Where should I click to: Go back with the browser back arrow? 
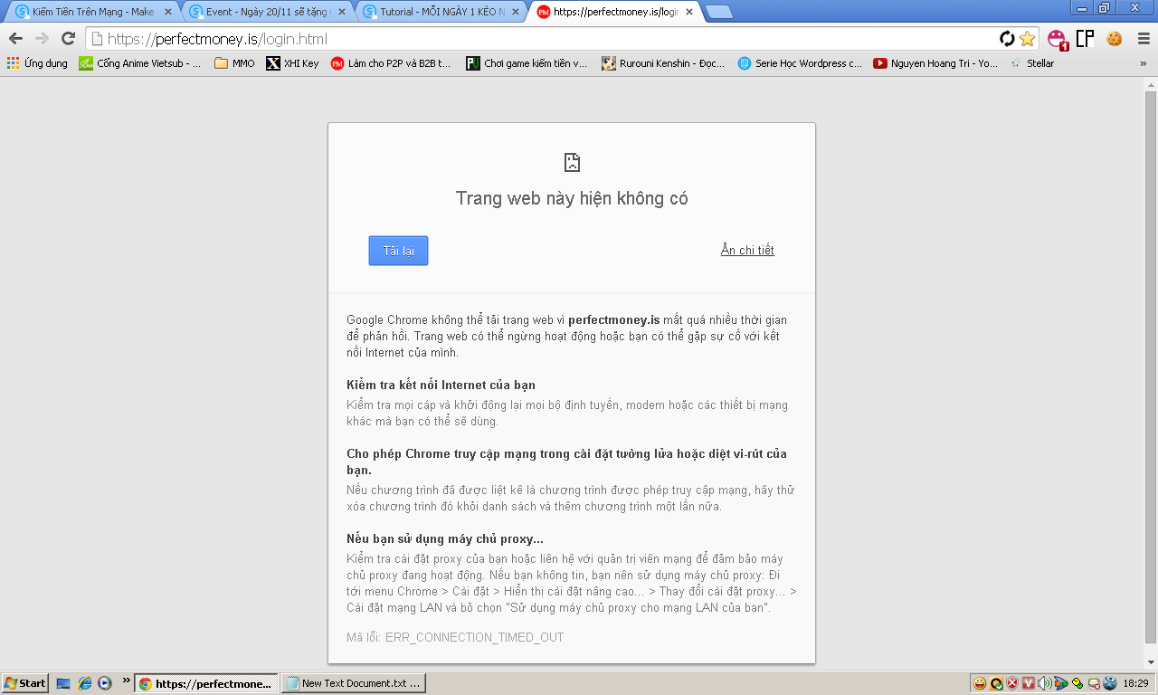[x=15, y=39]
